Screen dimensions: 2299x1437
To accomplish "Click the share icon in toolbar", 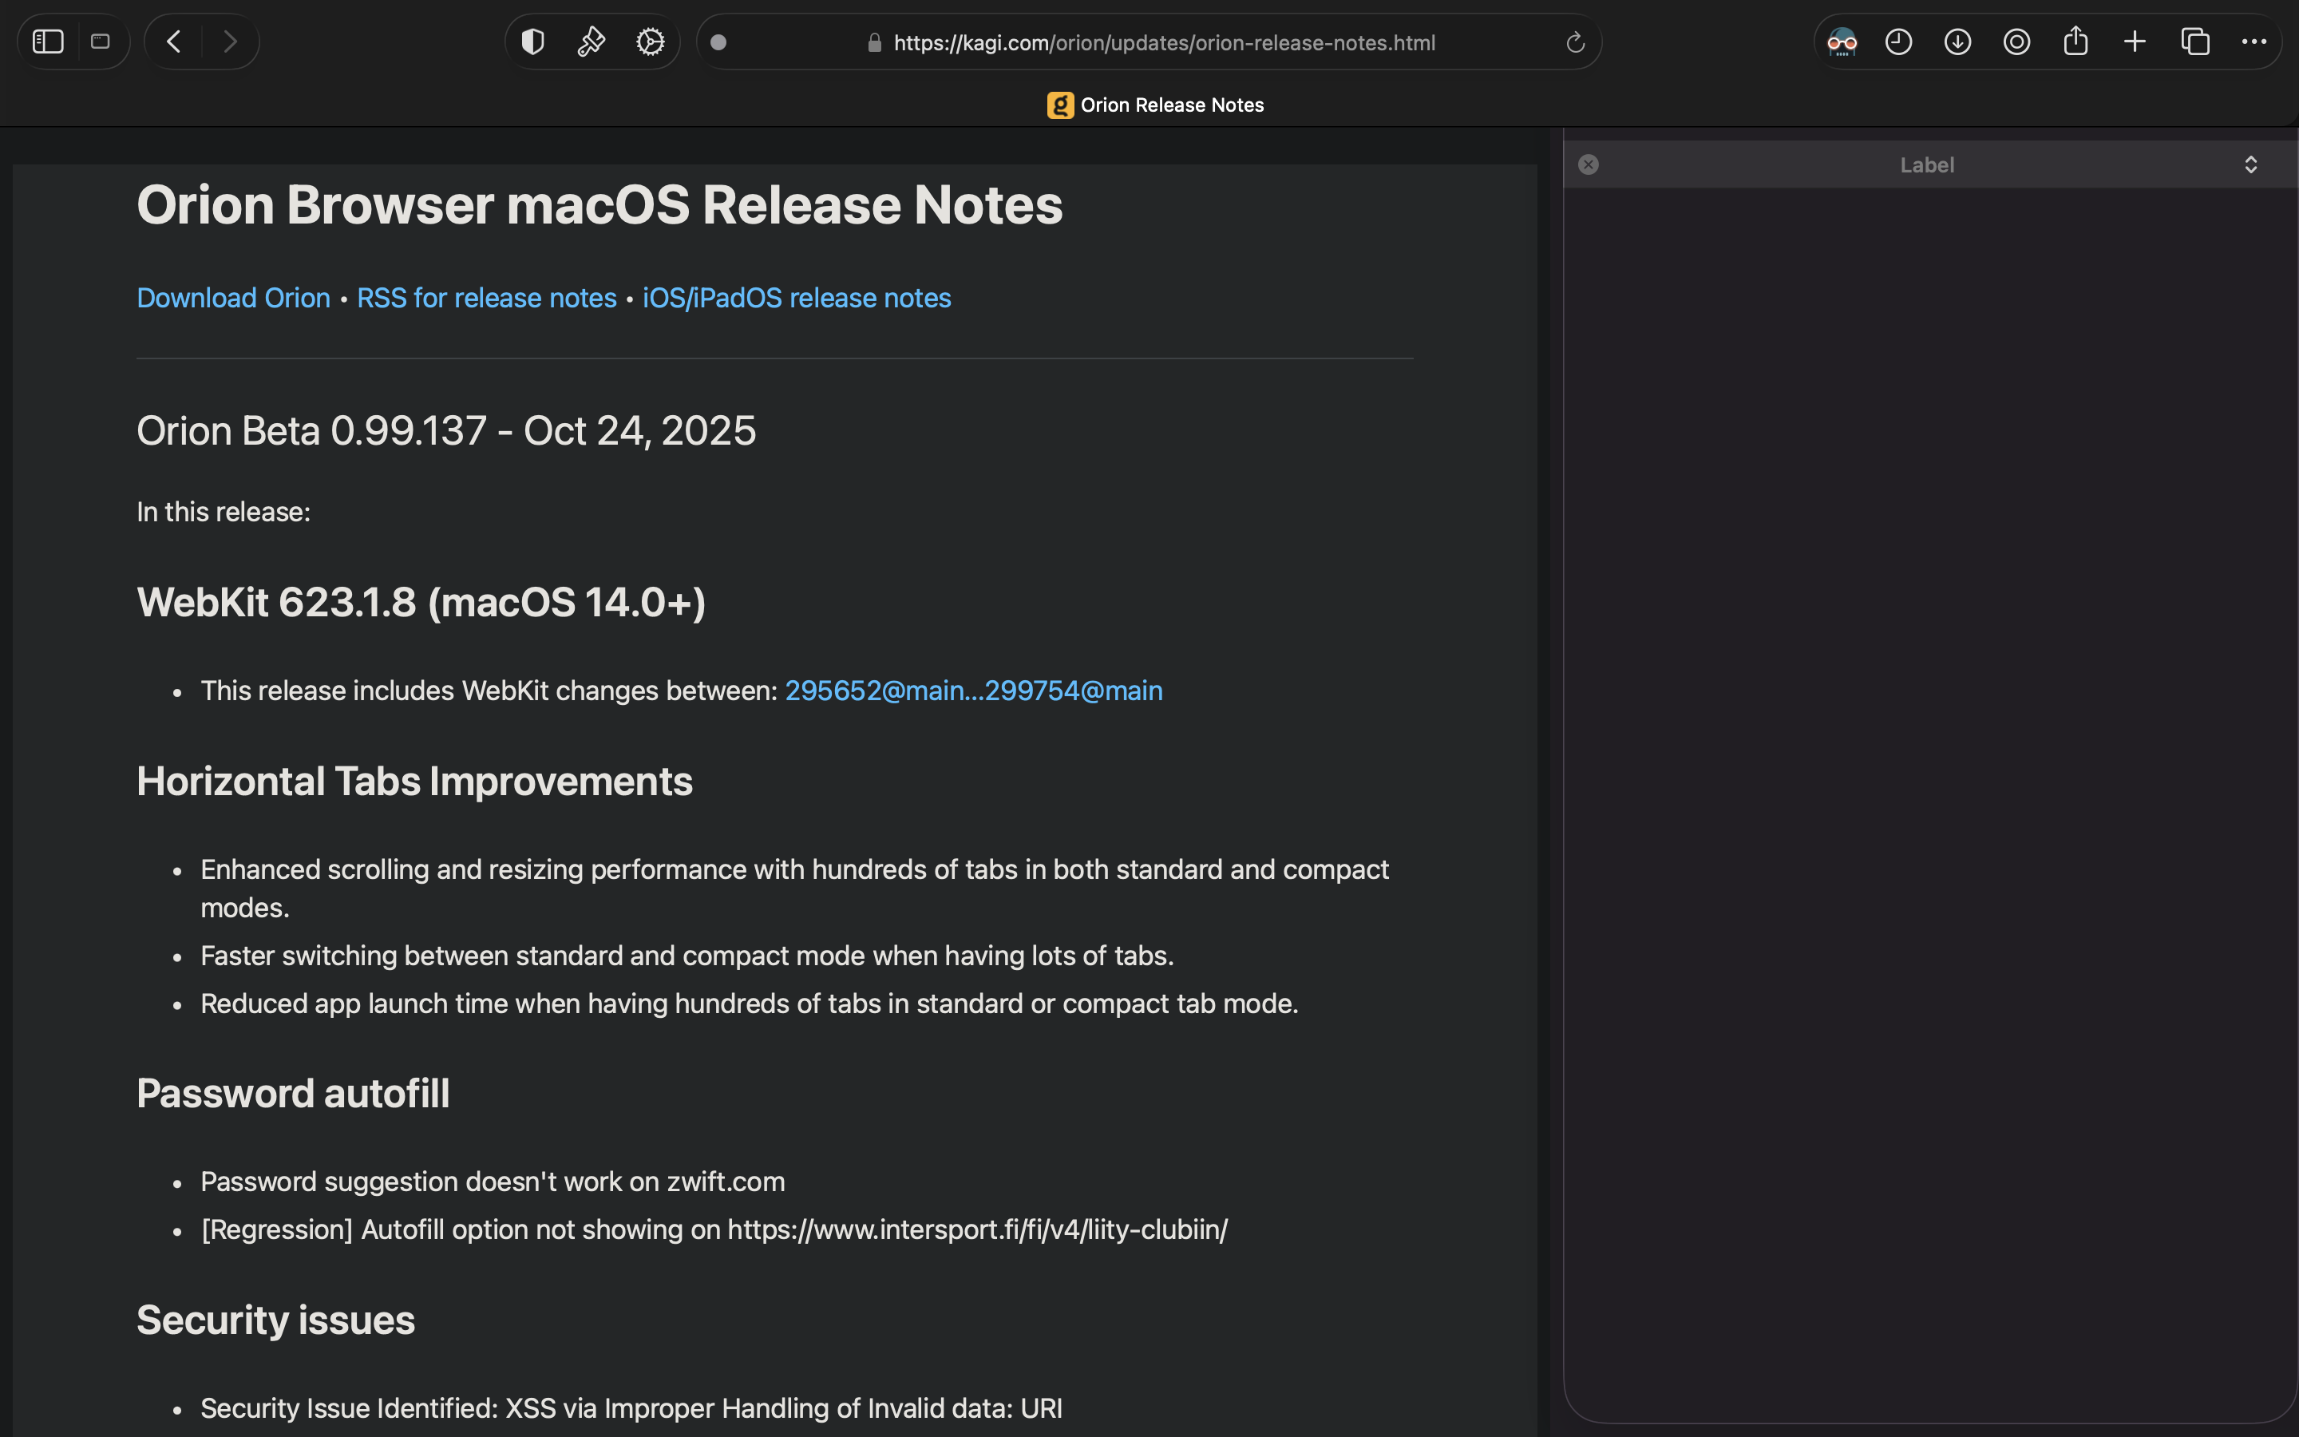I will (x=2075, y=42).
